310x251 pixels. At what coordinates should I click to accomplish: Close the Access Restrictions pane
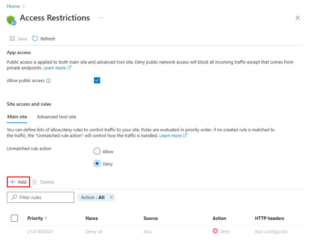[x=297, y=18]
